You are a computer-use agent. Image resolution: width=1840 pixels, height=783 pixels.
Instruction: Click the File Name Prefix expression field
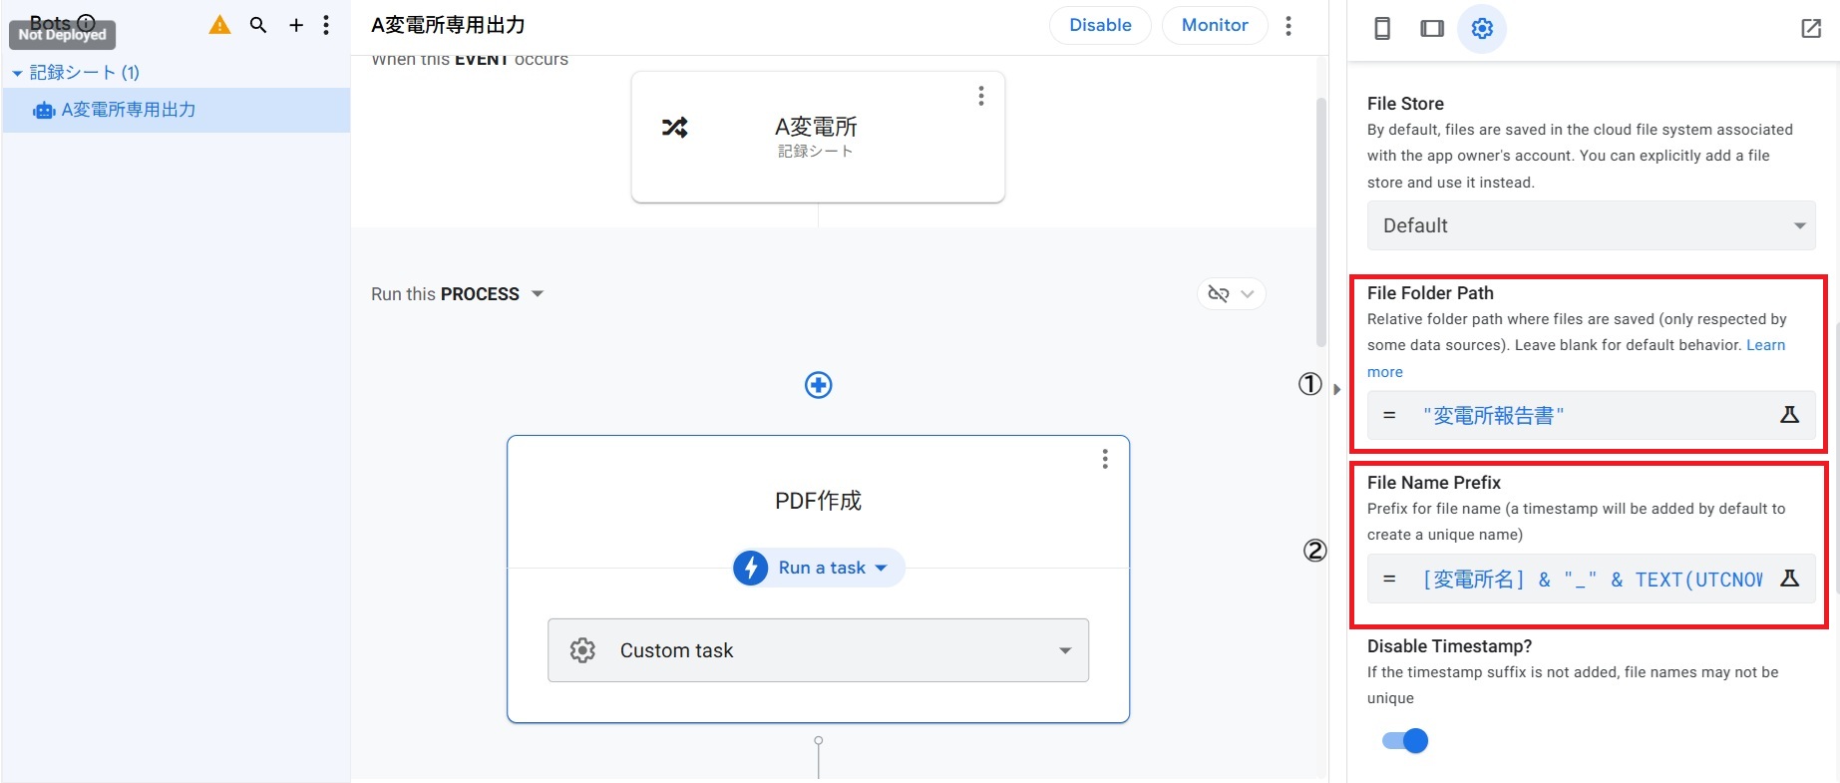point(1591,580)
